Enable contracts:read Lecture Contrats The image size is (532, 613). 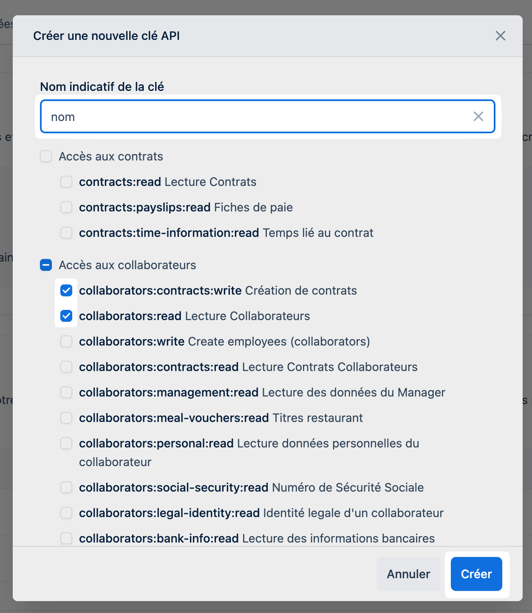[x=66, y=182]
